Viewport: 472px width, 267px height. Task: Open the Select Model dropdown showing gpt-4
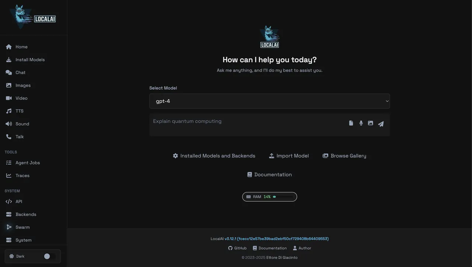click(x=270, y=101)
